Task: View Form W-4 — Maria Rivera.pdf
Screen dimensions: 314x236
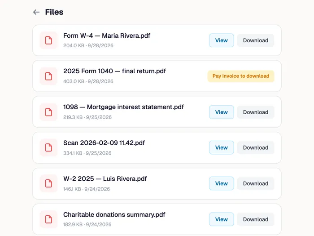Action: [x=222, y=40]
